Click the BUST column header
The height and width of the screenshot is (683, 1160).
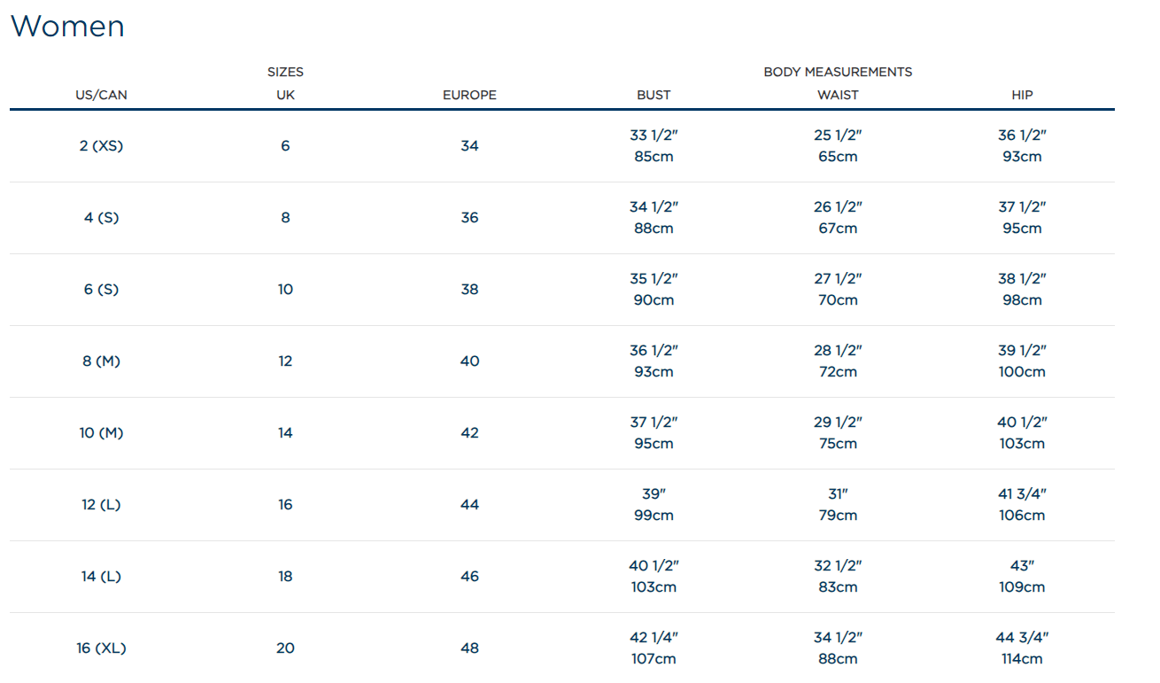pos(653,95)
